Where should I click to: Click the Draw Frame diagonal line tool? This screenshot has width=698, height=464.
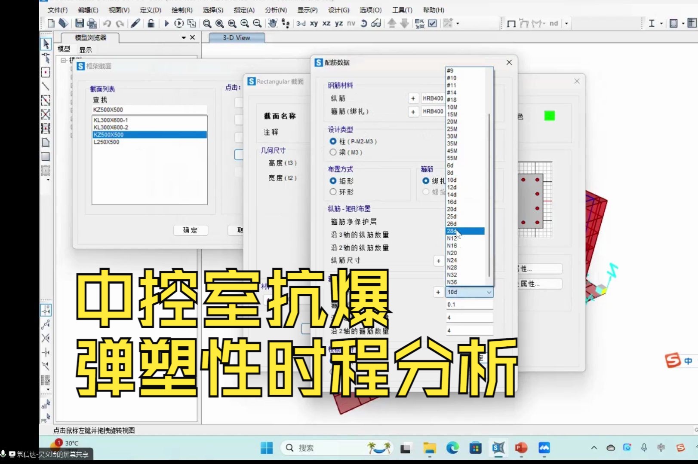[46, 86]
